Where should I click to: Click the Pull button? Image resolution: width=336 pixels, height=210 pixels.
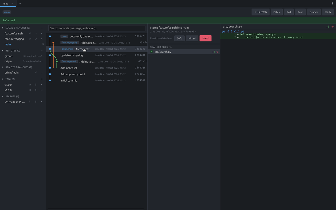[x=289, y=12]
